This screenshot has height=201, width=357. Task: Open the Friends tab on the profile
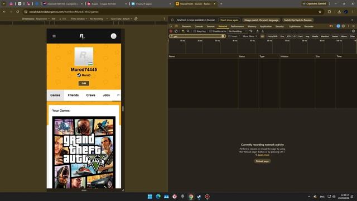point(73,95)
